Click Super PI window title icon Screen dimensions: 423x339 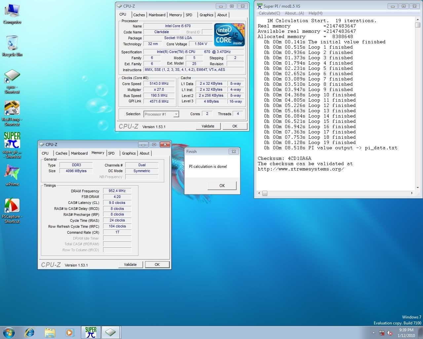(x=260, y=6)
